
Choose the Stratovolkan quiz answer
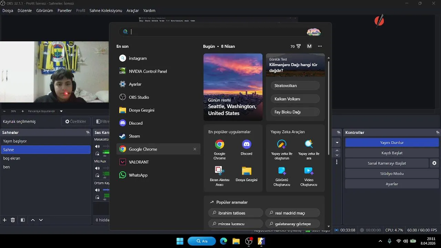295,85
